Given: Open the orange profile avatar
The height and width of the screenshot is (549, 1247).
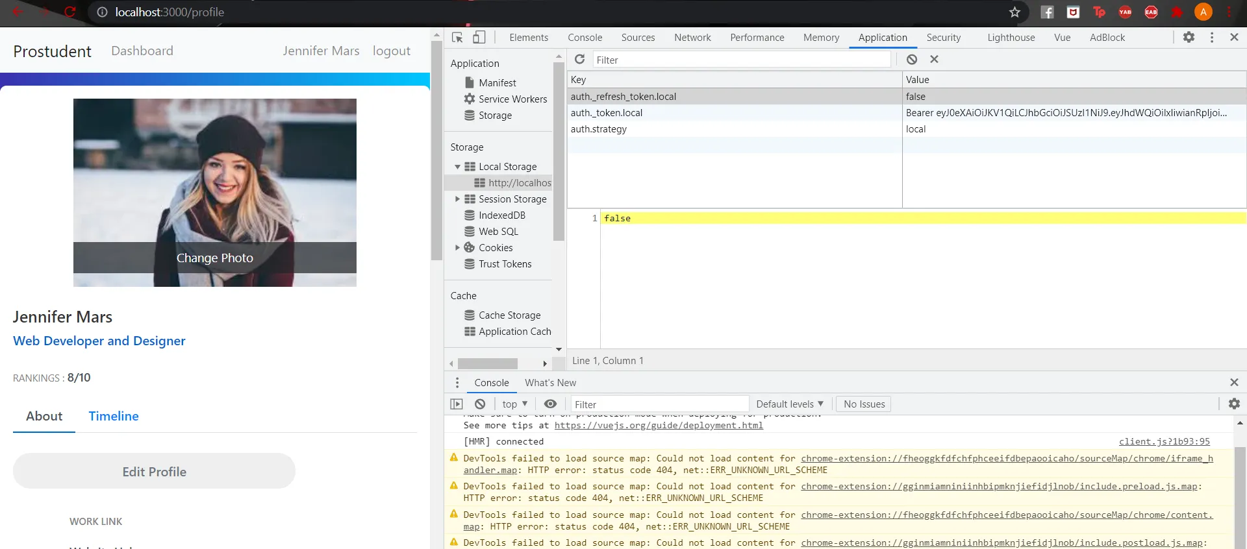Looking at the screenshot, I should 1203,12.
